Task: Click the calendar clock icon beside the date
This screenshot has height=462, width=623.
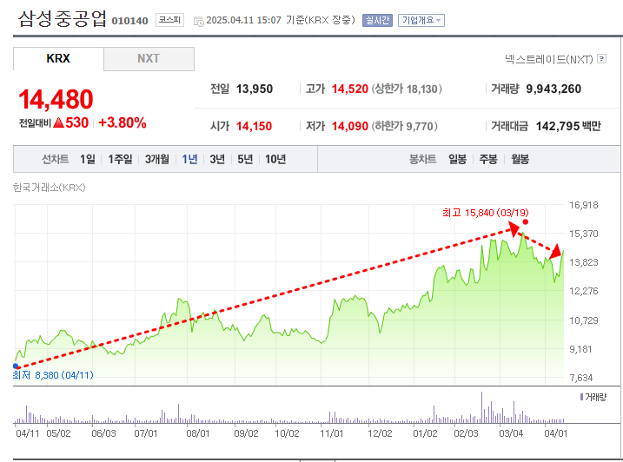Action: pos(199,21)
